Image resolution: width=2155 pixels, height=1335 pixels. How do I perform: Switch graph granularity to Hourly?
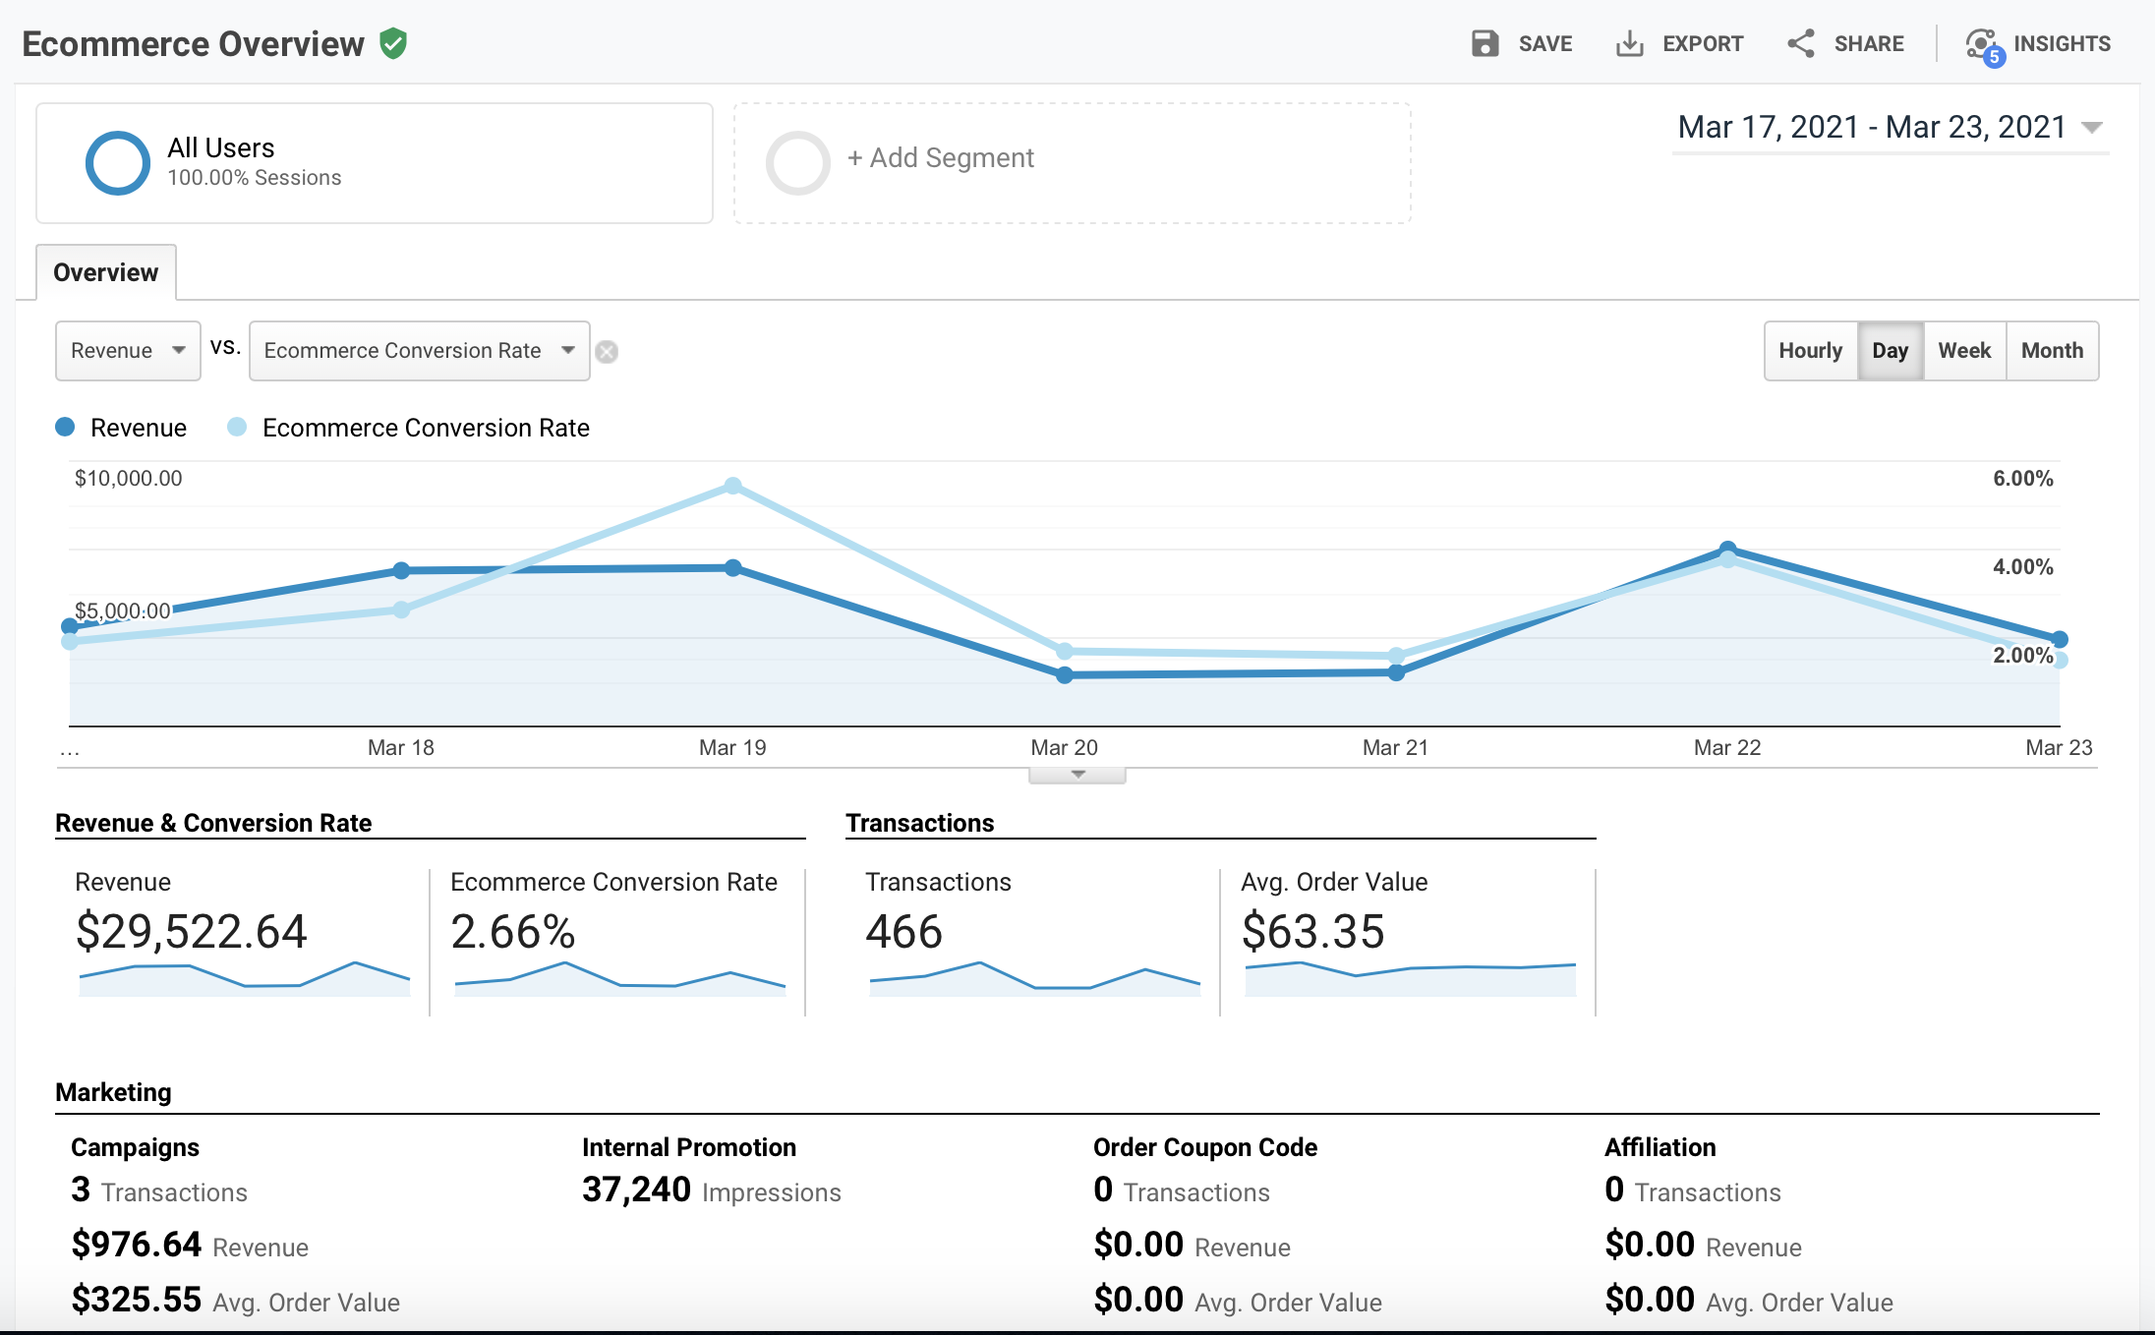point(1810,351)
